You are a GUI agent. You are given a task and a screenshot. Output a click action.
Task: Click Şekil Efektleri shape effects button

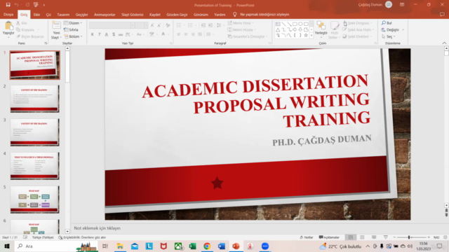(357, 36)
